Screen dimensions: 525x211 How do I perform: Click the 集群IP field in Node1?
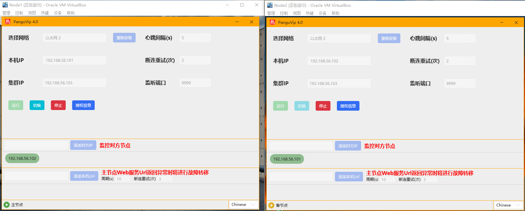point(74,83)
